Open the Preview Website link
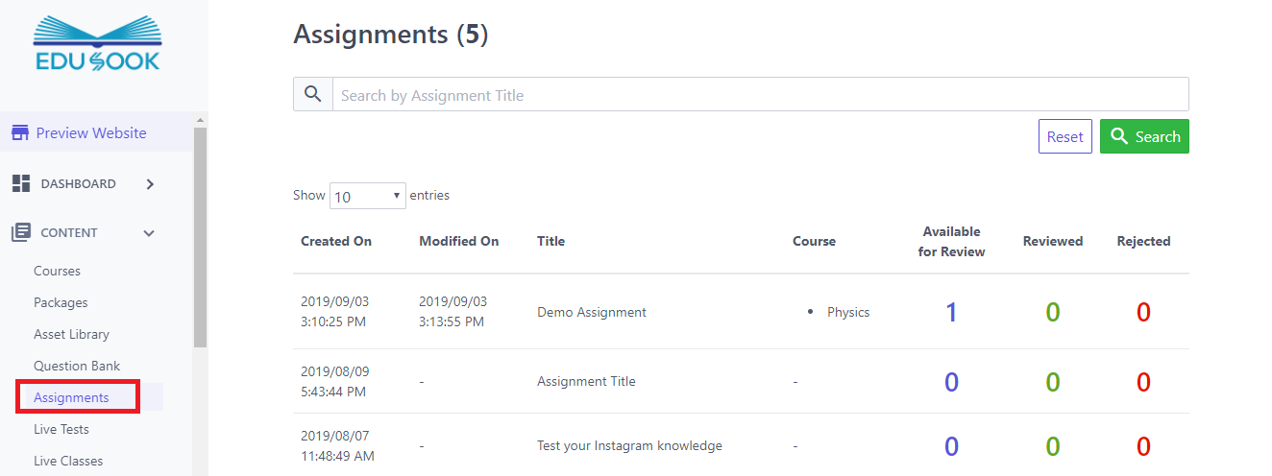This screenshot has height=476, width=1272. tap(91, 133)
